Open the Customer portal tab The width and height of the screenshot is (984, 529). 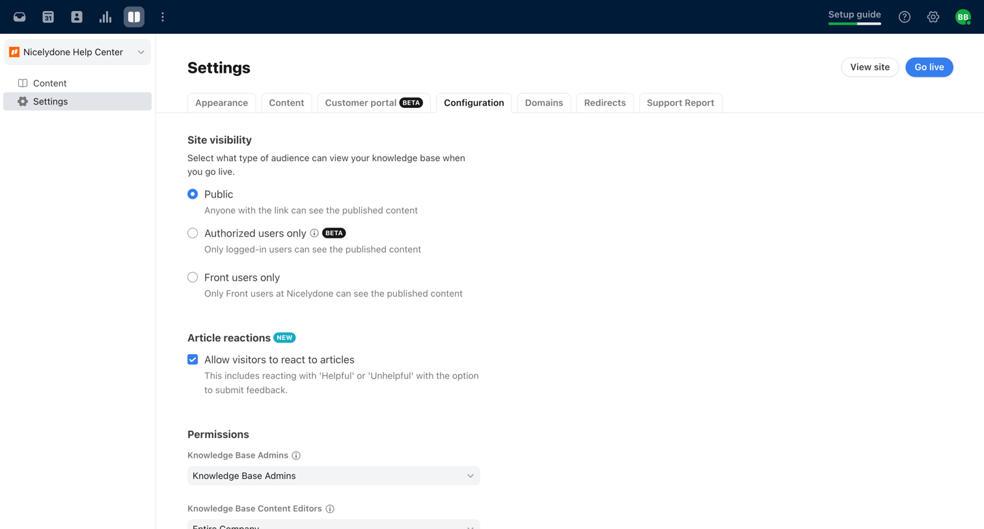point(374,103)
